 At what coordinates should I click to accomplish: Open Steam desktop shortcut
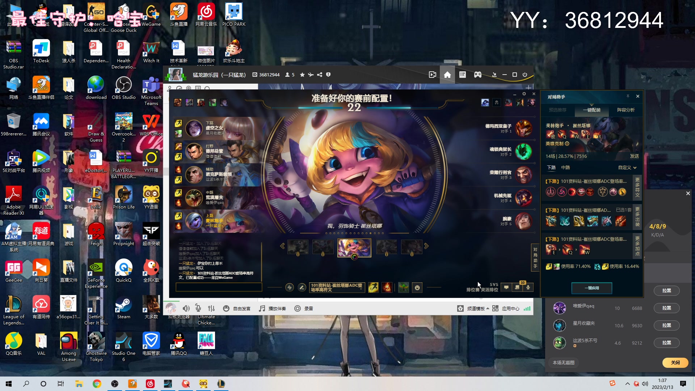(x=124, y=308)
